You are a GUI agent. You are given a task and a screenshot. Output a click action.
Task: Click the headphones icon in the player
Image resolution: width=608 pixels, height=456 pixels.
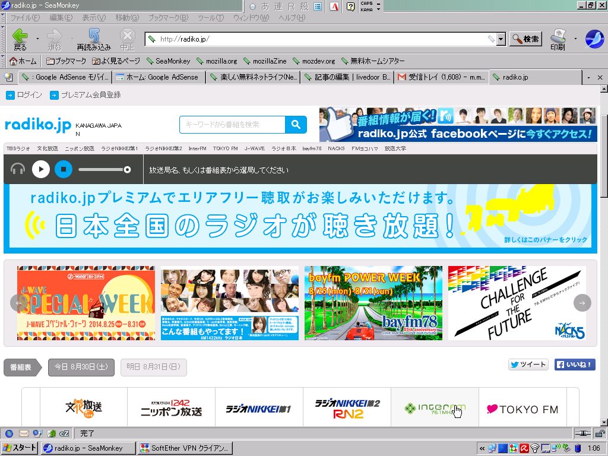(x=17, y=169)
